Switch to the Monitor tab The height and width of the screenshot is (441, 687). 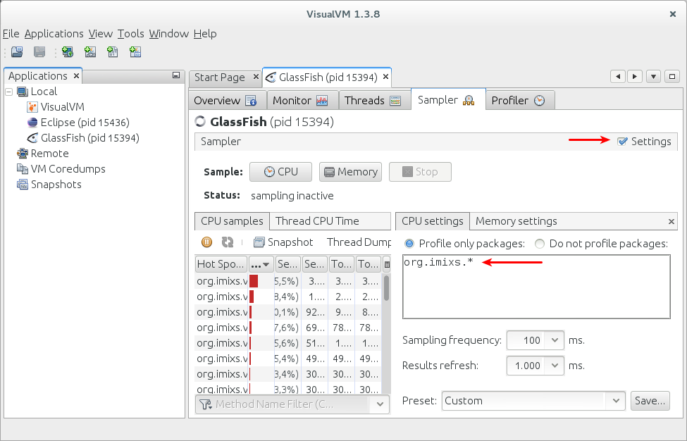coord(302,100)
